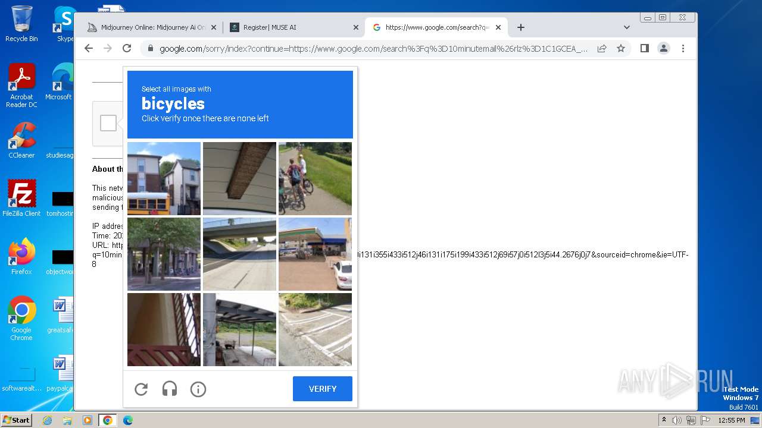
Task: Select the roof overhang tile
Action: 239,178
